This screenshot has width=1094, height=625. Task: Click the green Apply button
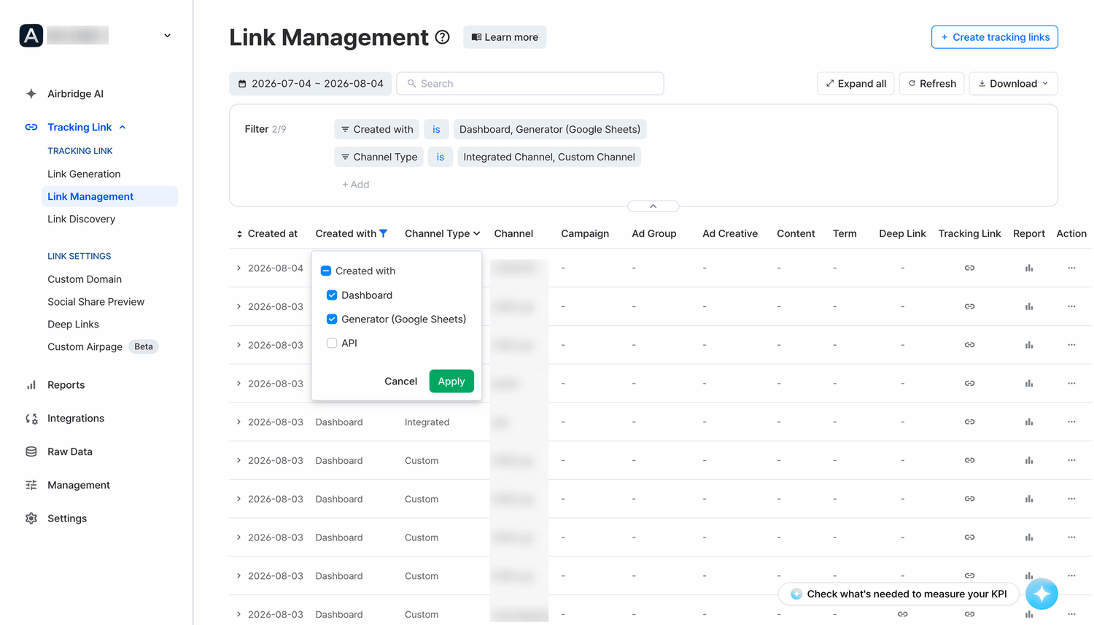451,381
